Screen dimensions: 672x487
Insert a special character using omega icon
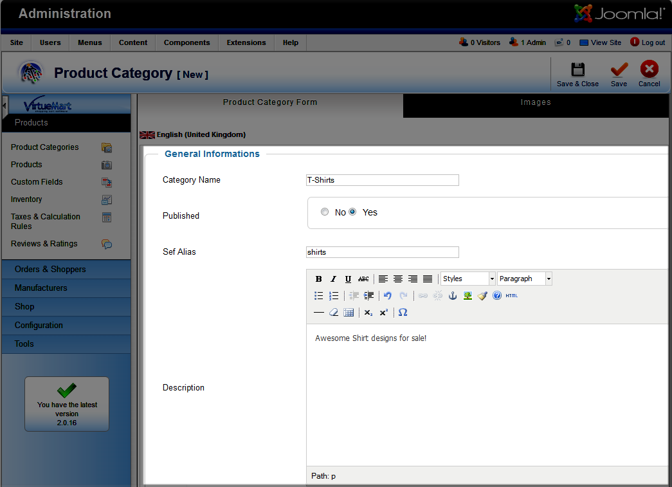[403, 313]
